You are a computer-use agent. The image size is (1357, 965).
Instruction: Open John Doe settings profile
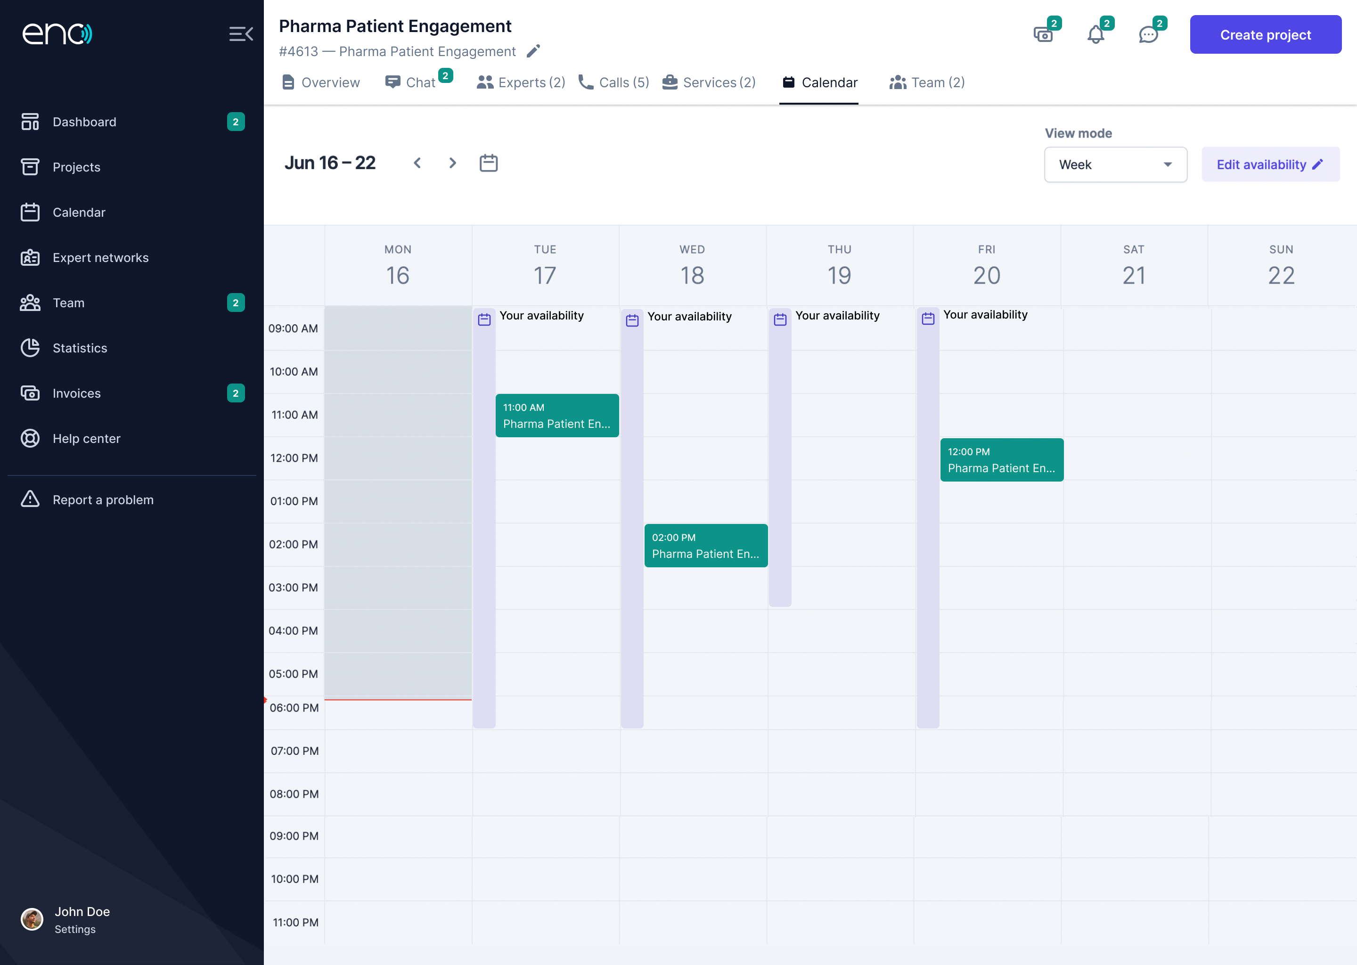pyautogui.click(x=82, y=919)
